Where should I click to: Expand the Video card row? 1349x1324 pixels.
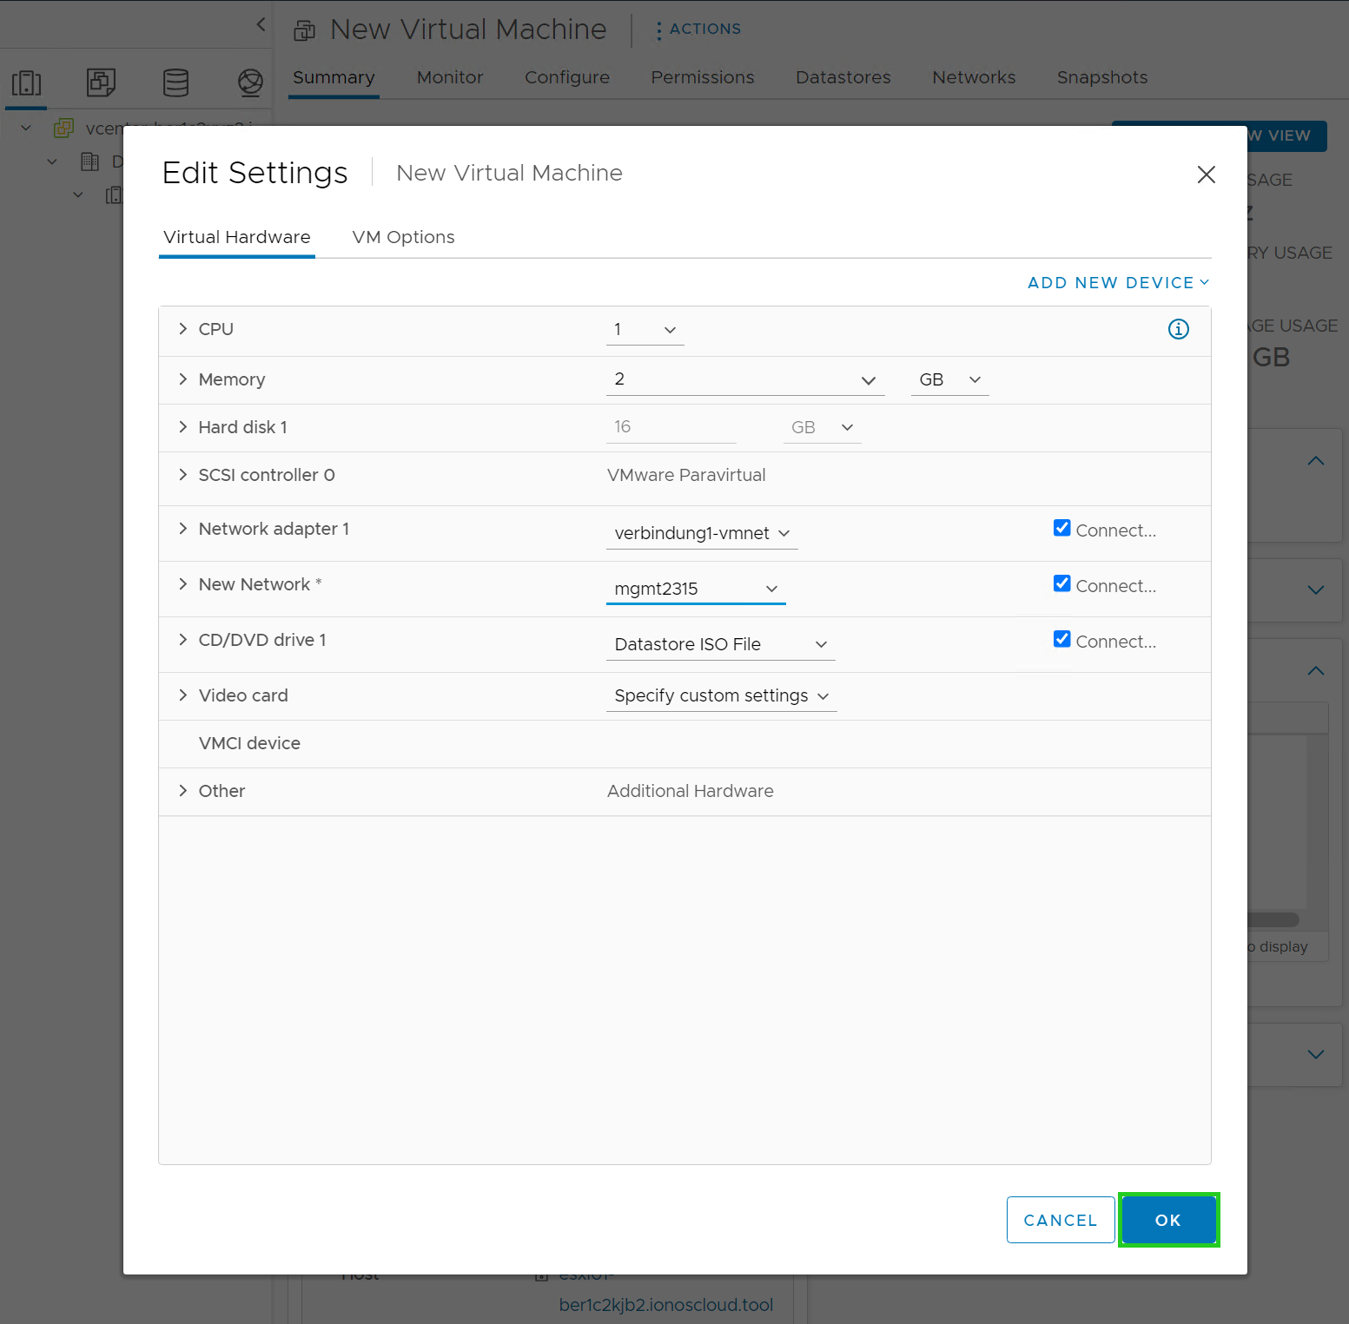(182, 695)
